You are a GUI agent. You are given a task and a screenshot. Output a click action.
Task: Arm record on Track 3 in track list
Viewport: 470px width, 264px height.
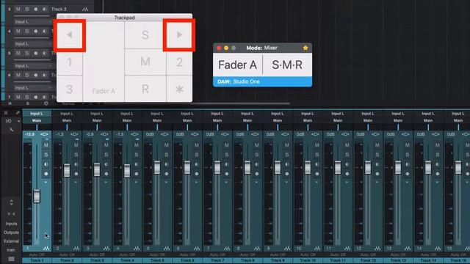36,10
